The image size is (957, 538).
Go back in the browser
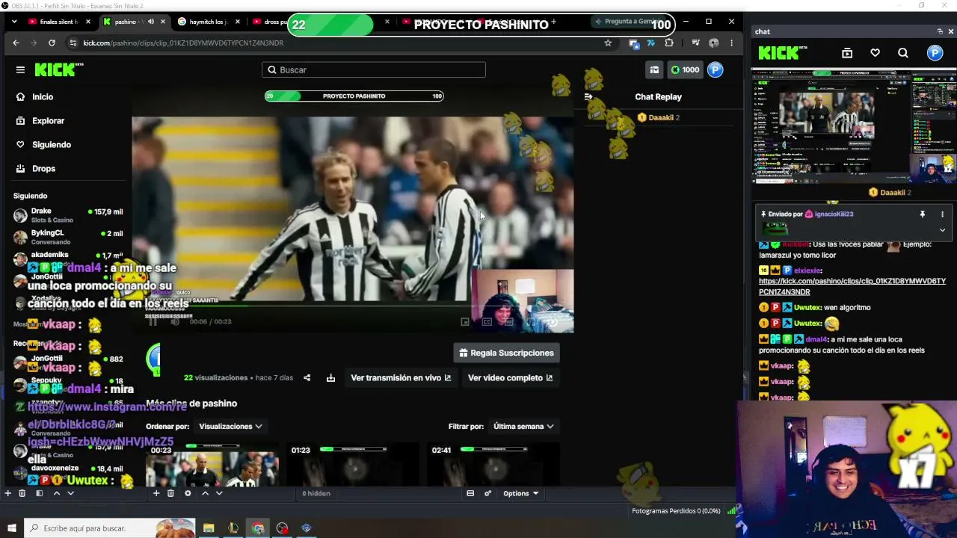coord(16,43)
